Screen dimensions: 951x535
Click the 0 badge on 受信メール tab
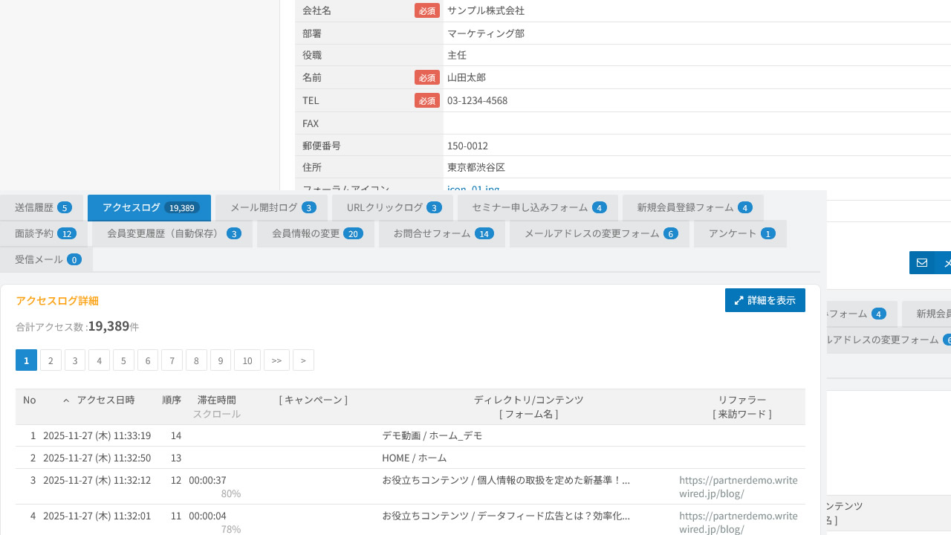73,259
